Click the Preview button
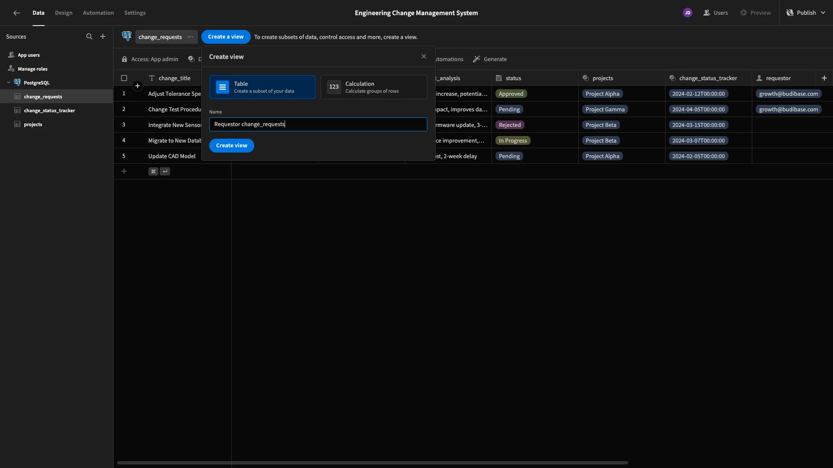The width and height of the screenshot is (833, 468). (756, 13)
